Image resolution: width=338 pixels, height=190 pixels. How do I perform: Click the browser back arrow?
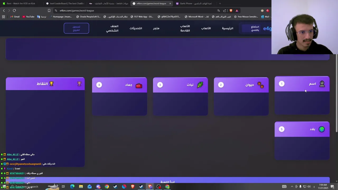[4, 11]
